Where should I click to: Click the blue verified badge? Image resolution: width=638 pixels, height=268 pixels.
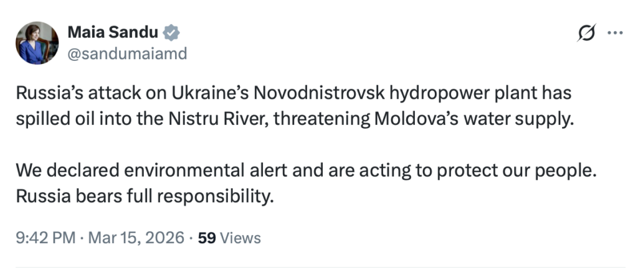pyautogui.click(x=171, y=32)
